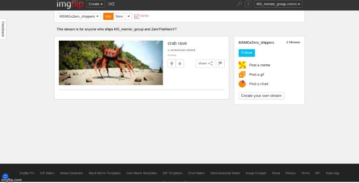The width and height of the screenshot is (359, 183).
Task: Open the MSMGxZero_shippers stream selector
Action: tap(79, 16)
